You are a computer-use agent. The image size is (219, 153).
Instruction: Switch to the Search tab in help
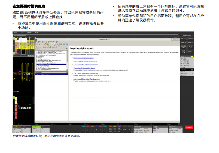click(54, 47)
